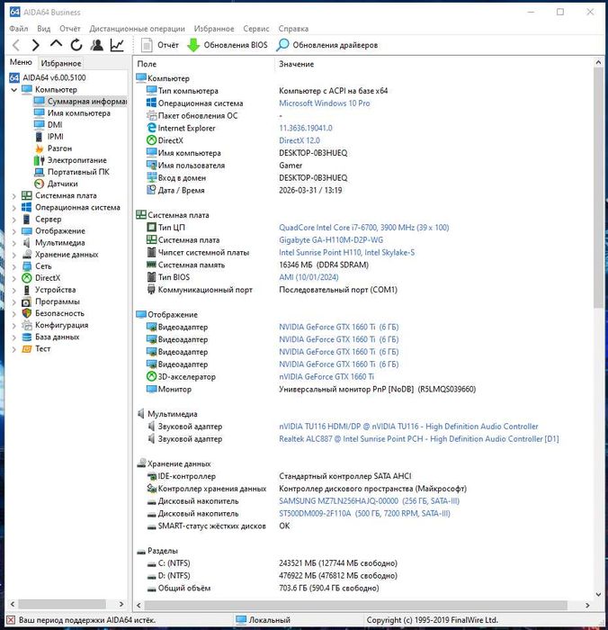Expand the Отображение tree node

(x=13, y=231)
